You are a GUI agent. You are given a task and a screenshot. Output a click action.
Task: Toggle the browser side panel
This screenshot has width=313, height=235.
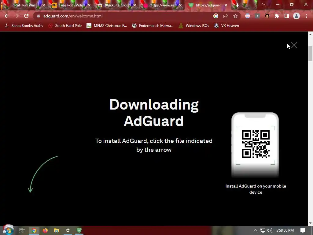click(287, 16)
